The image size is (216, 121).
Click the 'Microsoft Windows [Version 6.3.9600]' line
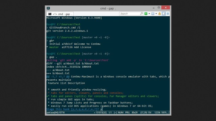(74, 18)
